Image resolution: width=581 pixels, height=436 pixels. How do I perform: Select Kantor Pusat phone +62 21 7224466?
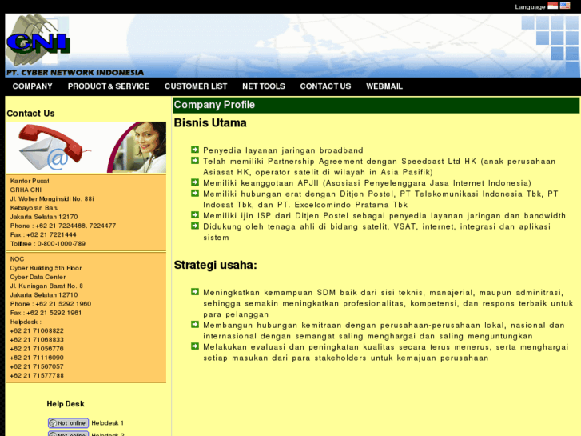tap(63, 226)
